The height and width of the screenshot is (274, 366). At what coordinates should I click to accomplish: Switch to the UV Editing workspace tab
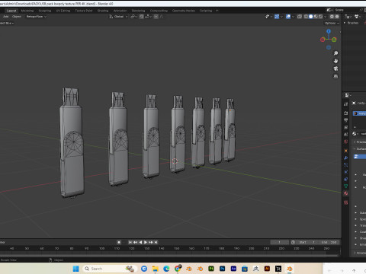tap(63, 11)
